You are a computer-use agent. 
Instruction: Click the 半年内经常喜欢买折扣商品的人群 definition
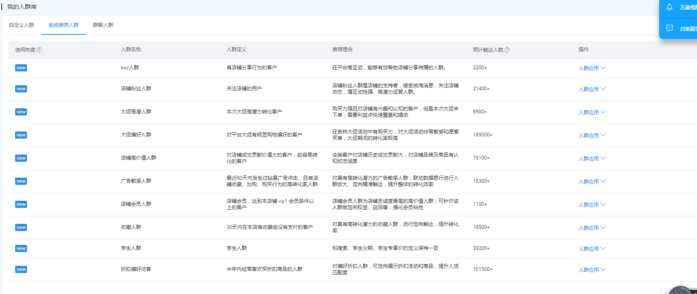[264, 269]
